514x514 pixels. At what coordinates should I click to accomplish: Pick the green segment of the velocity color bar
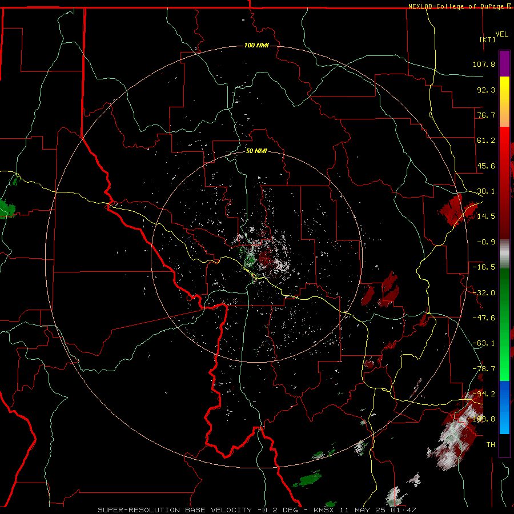504,324
